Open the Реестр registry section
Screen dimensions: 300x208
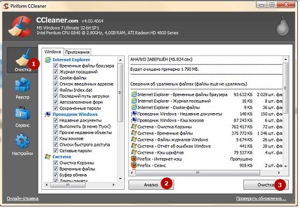[23, 88]
